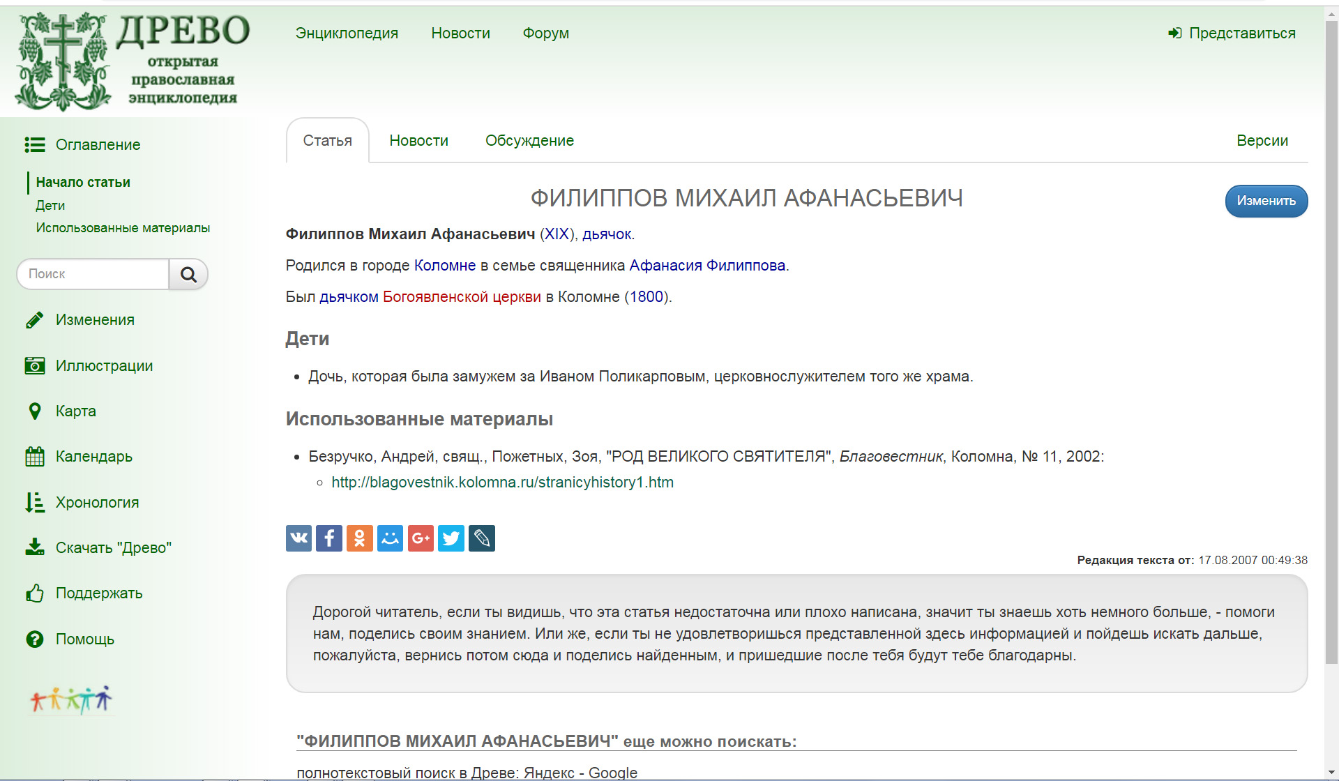Click the Поддержать thumbs-up icon
Screen dimensions: 1339x781
pos(35,593)
